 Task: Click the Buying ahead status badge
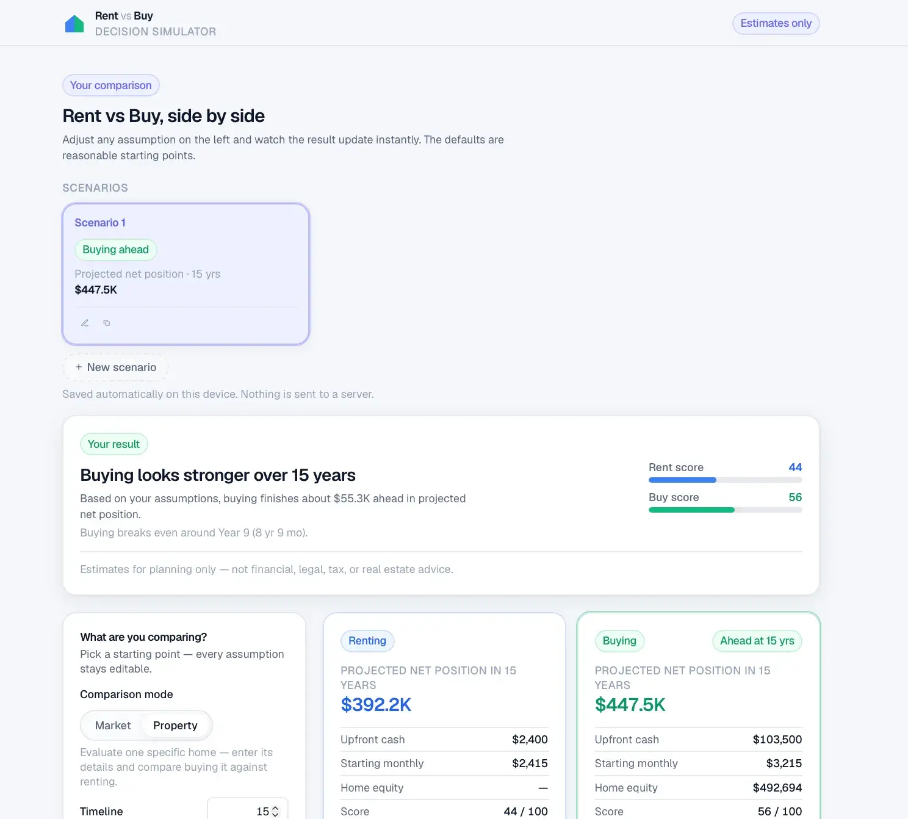pyautogui.click(x=116, y=250)
